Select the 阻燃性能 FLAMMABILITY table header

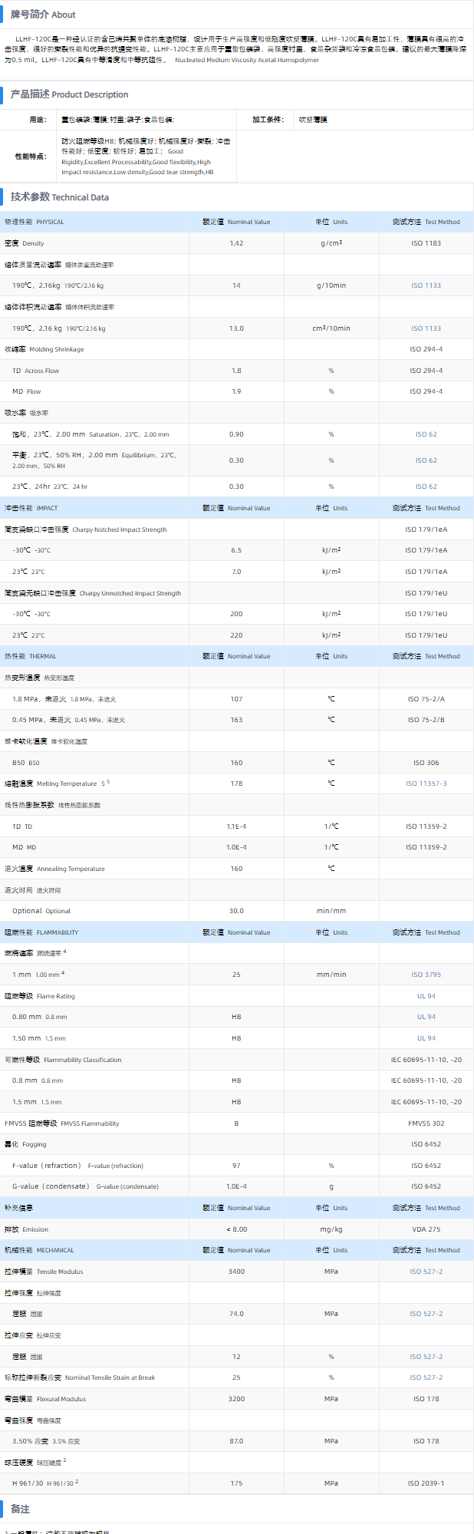coord(41,932)
